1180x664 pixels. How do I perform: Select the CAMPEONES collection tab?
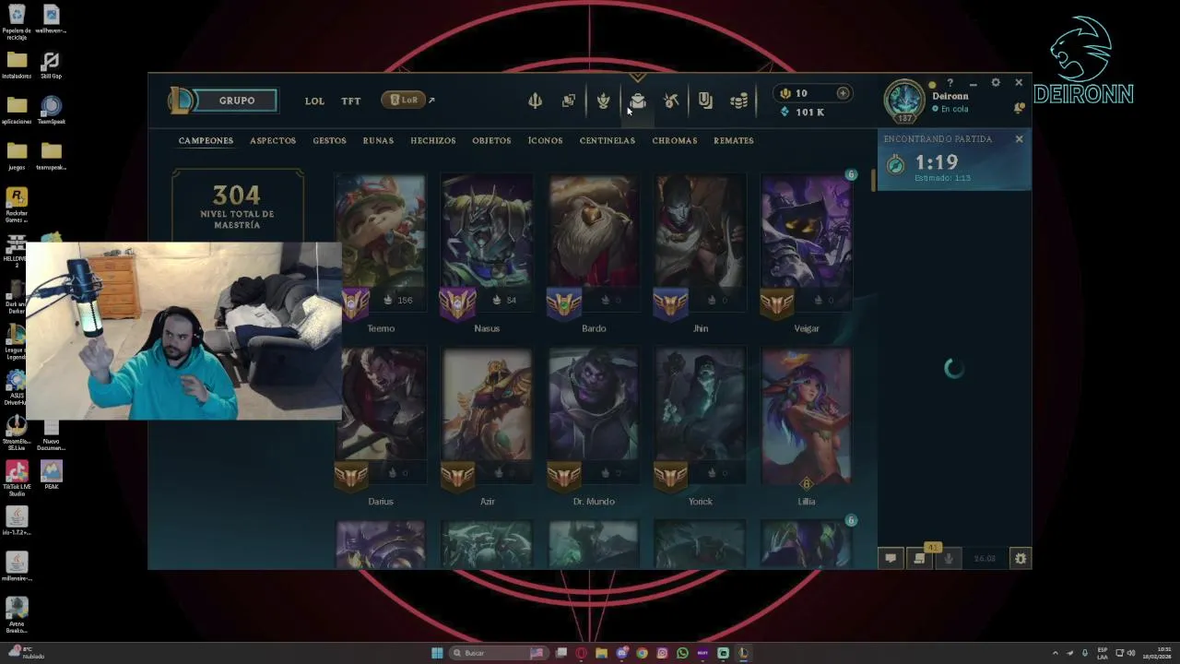tap(206, 140)
